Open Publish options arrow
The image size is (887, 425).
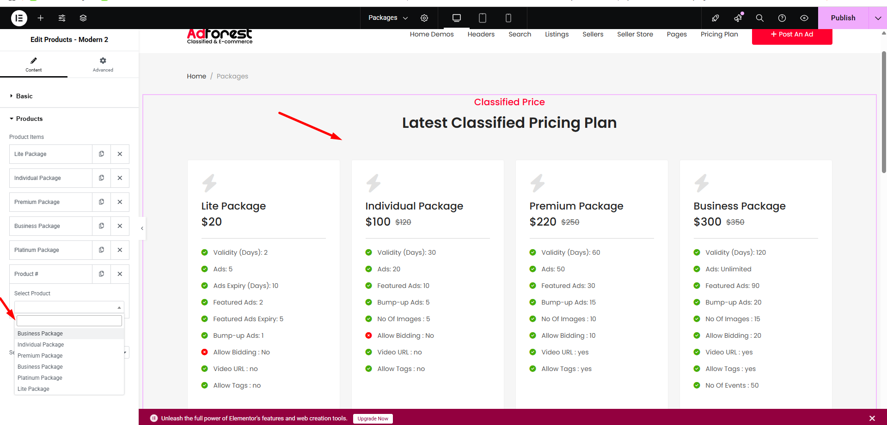[x=878, y=18]
